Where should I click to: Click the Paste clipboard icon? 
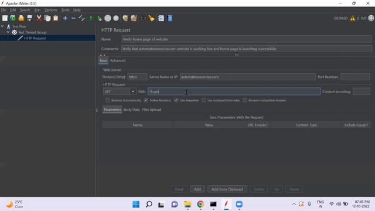coord(56,18)
